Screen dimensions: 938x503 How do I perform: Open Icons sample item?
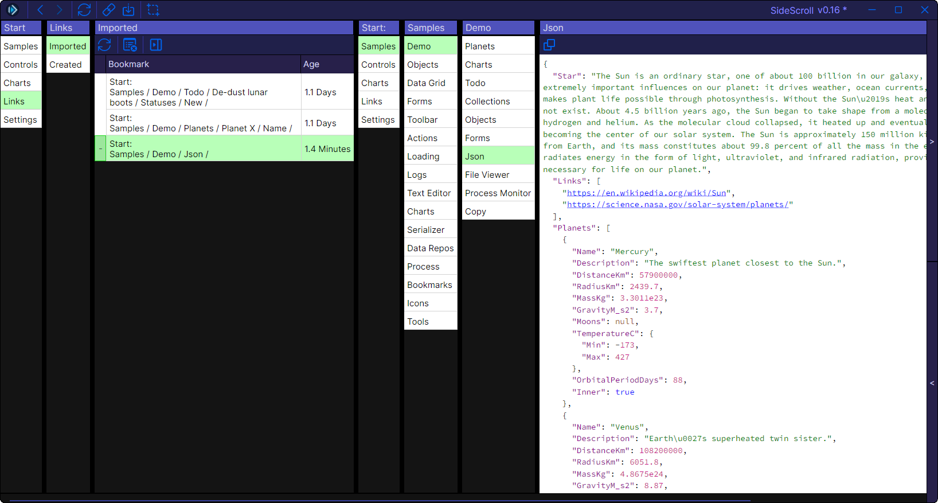[x=431, y=303]
